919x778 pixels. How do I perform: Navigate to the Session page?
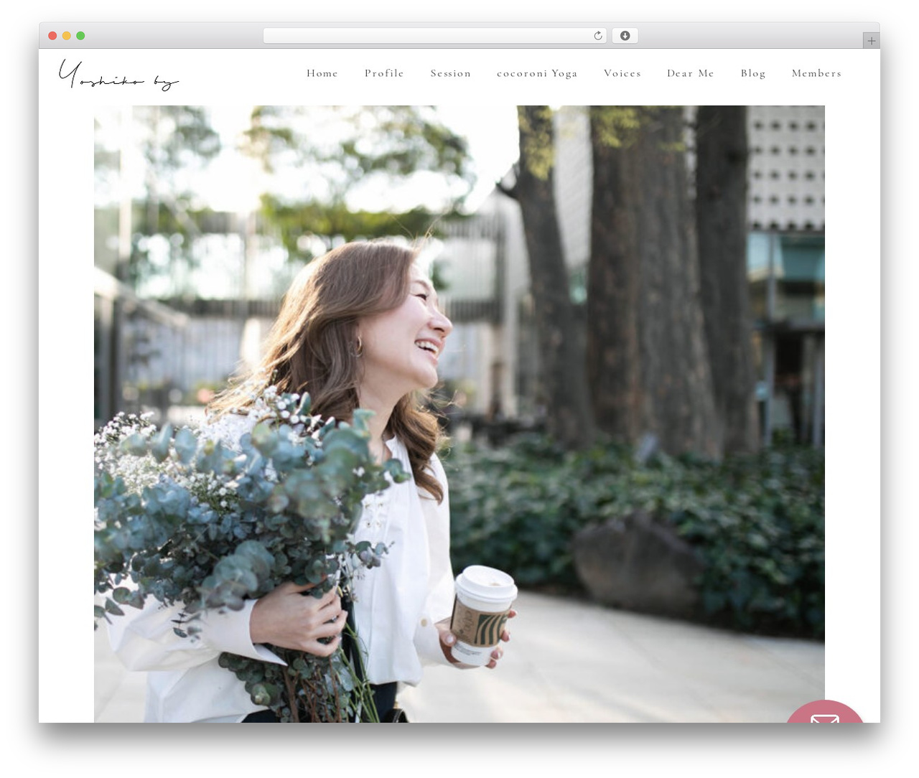pos(451,73)
